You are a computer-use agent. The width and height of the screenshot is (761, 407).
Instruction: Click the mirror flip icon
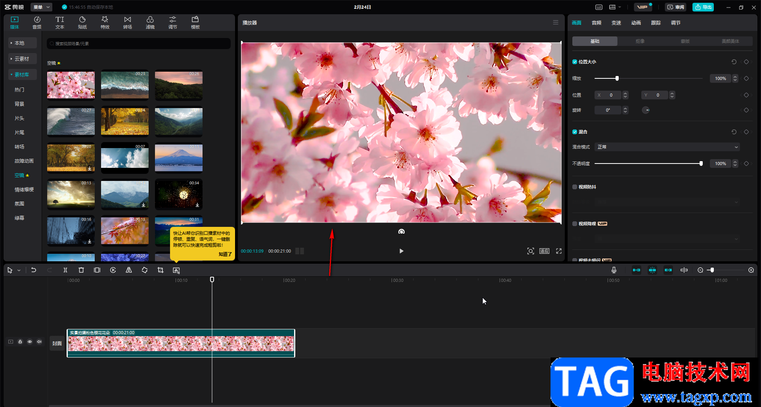pyautogui.click(x=129, y=270)
